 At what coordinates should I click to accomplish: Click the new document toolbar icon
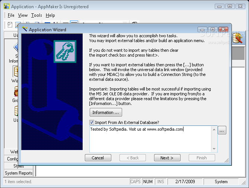(10, 25)
